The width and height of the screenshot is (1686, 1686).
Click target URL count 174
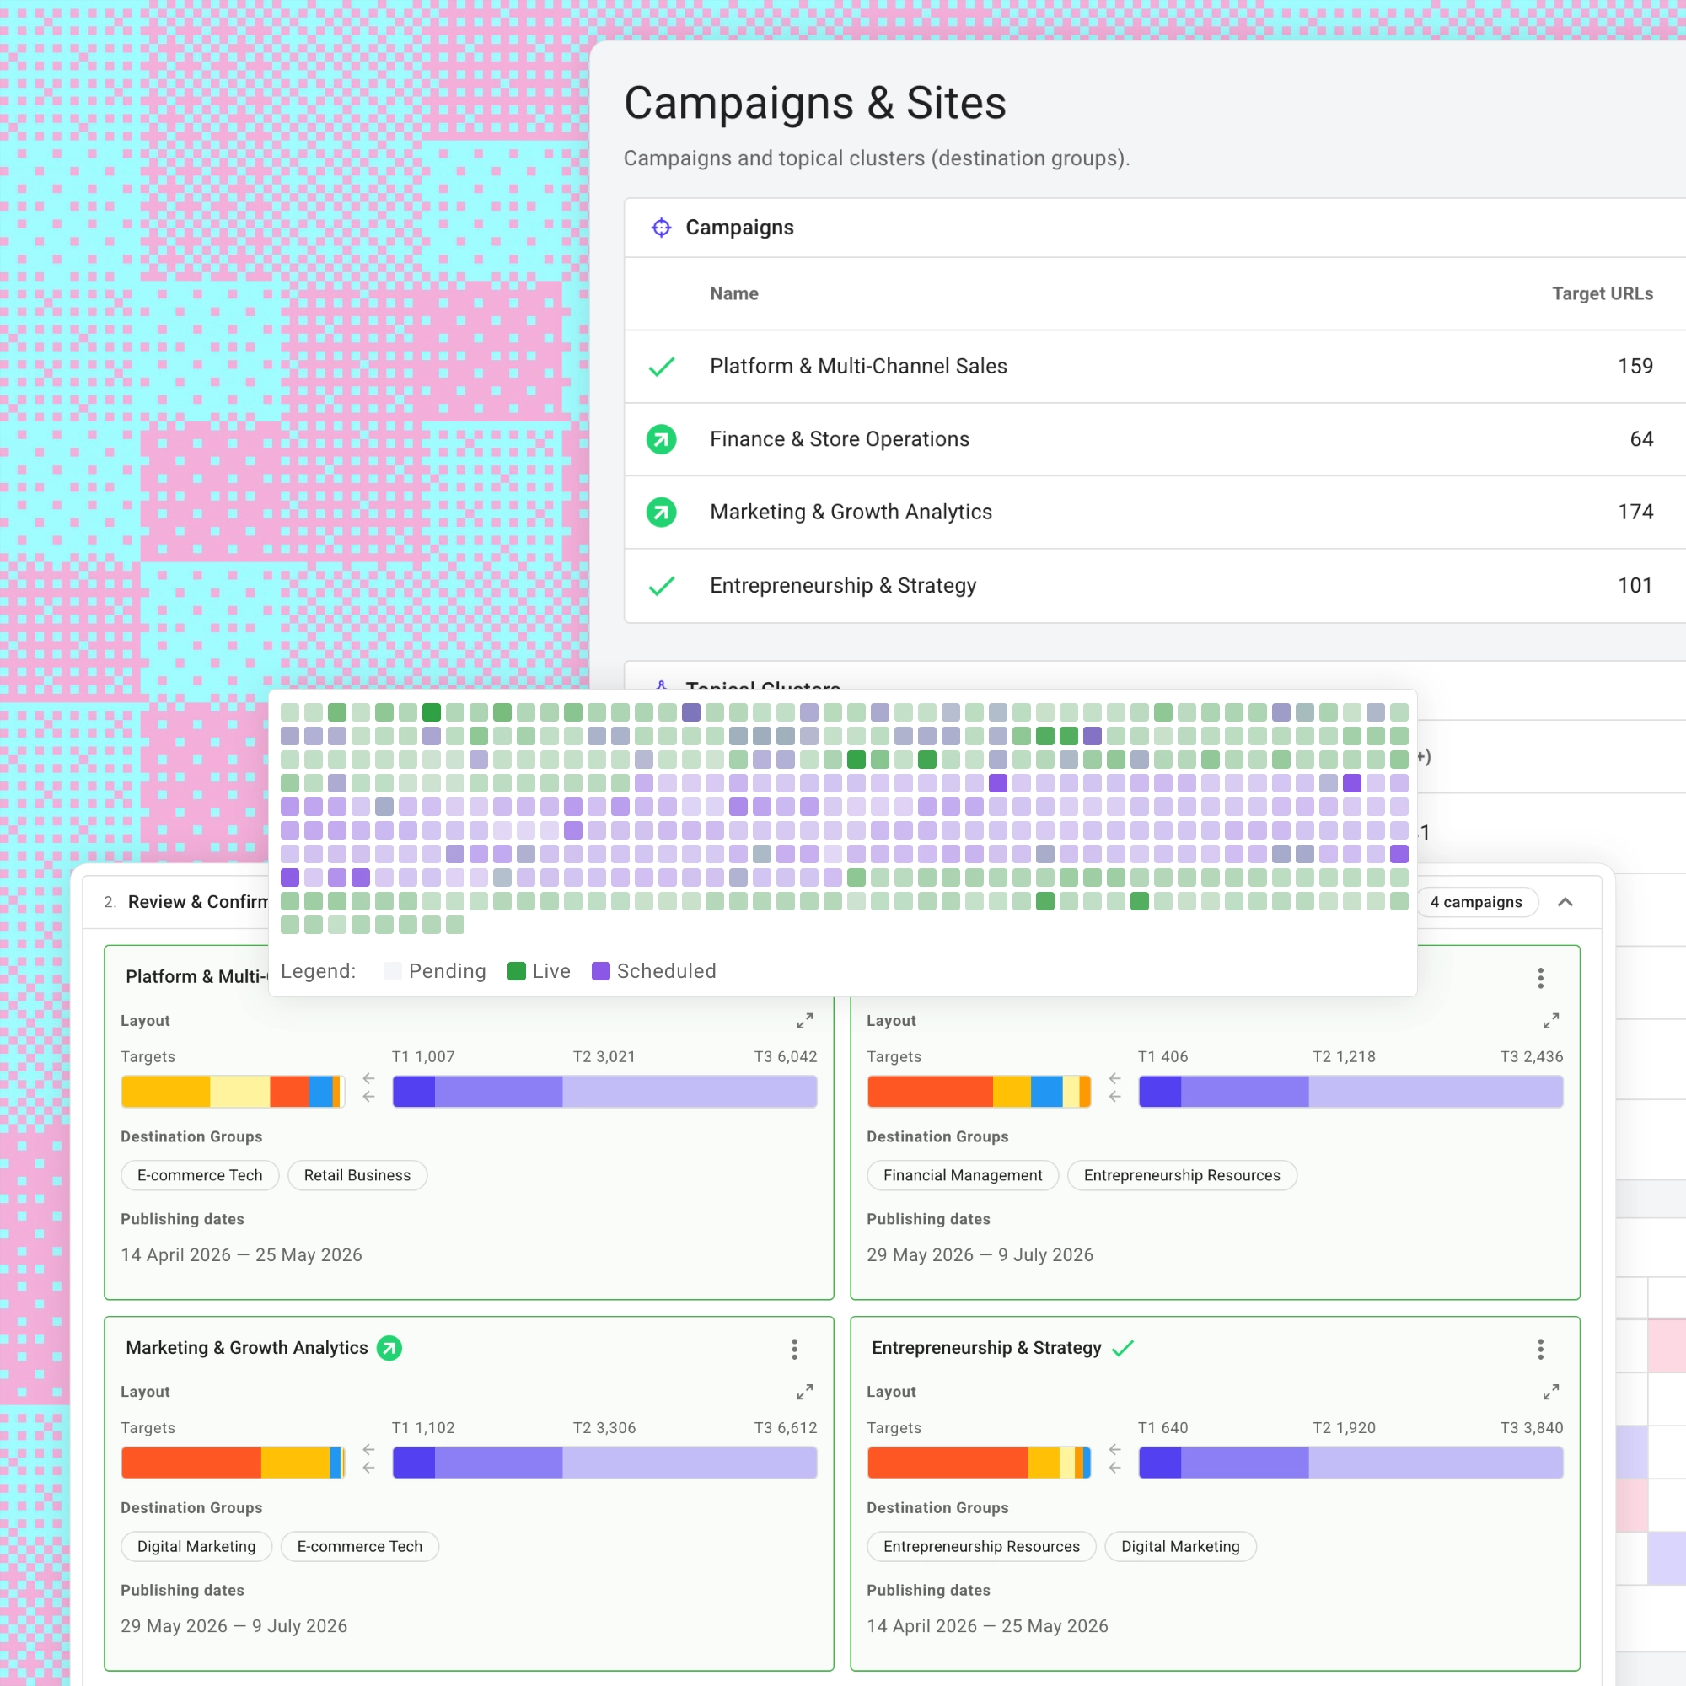tap(1635, 513)
